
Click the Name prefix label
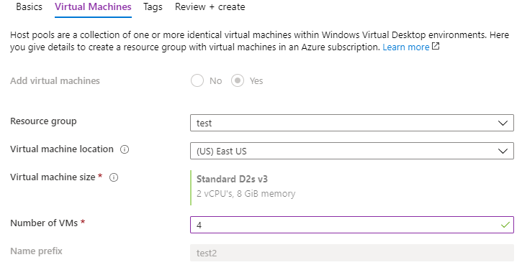coord(36,251)
